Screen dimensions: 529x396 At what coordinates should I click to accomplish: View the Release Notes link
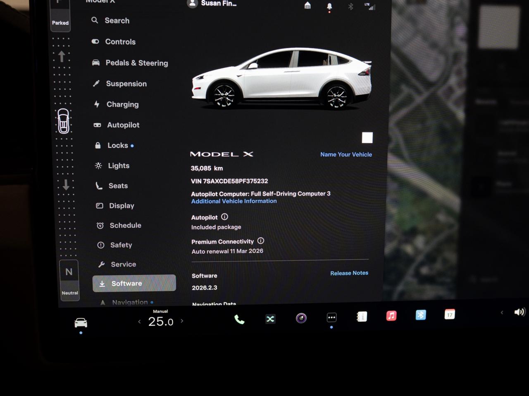point(349,273)
